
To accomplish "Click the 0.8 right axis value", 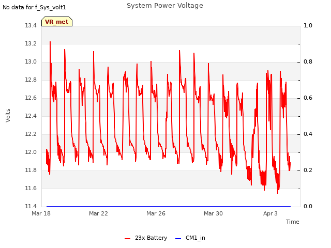I will (x=308, y=62).
